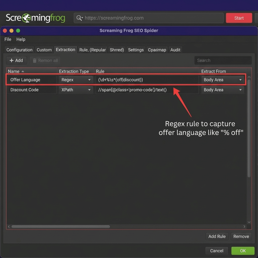
Task: Open the Audit tab
Action: pos(175,50)
